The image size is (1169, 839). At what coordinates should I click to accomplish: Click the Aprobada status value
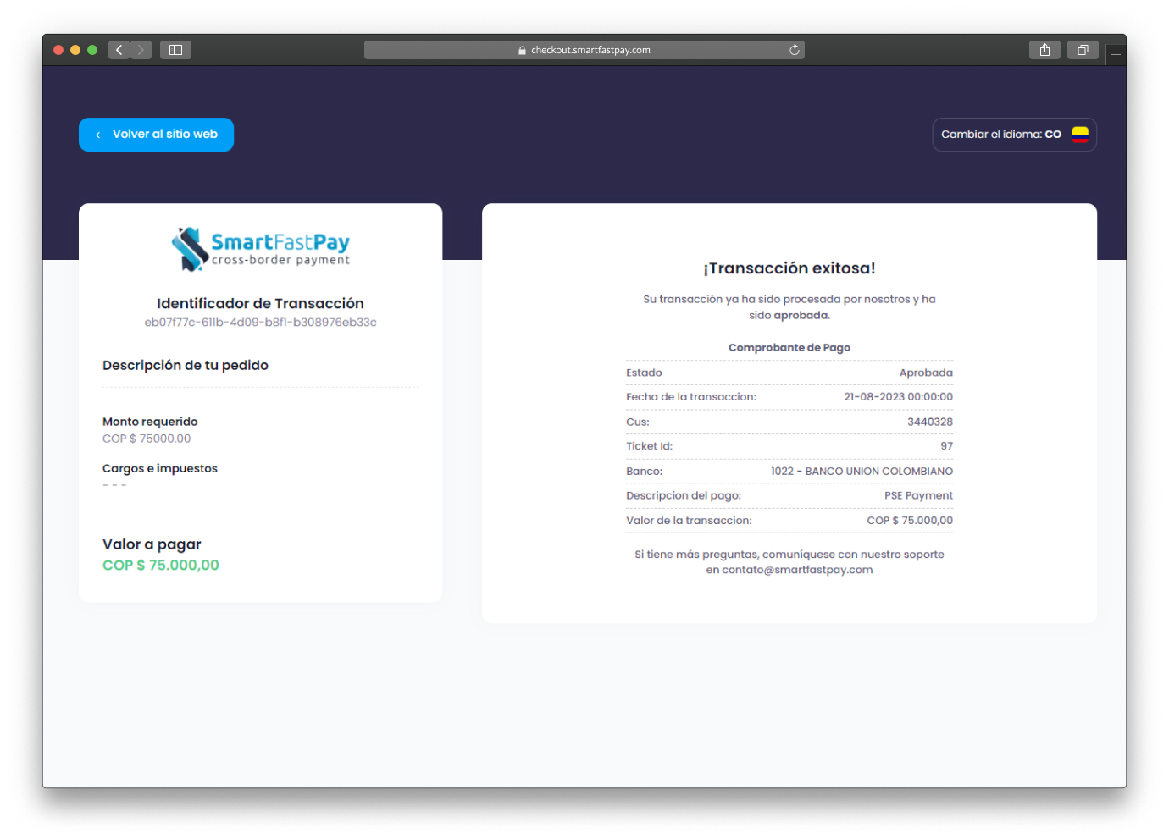click(x=925, y=373)
